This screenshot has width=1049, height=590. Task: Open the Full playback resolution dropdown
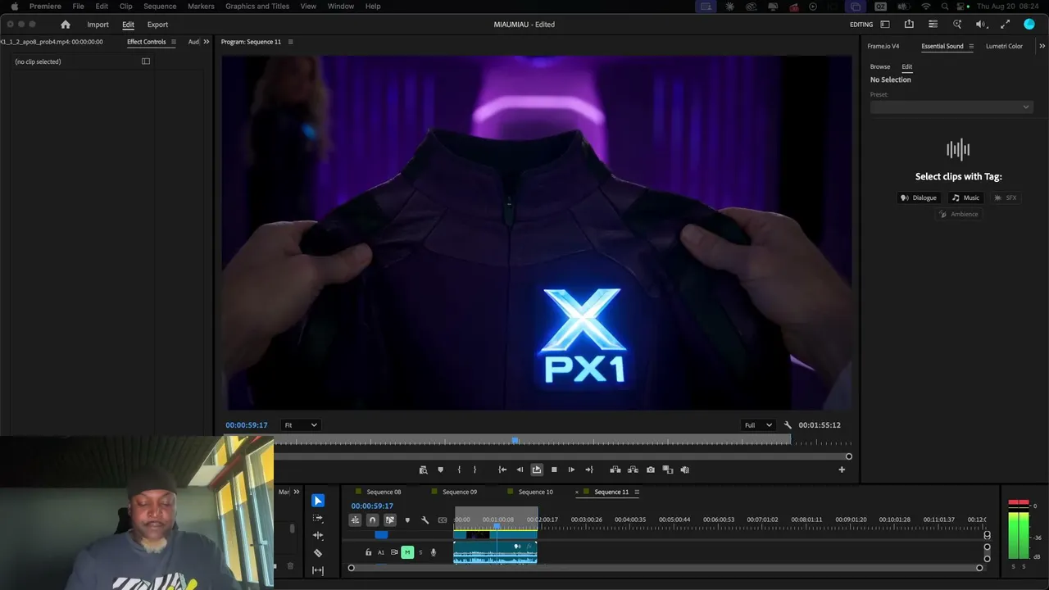pos(758,425)
